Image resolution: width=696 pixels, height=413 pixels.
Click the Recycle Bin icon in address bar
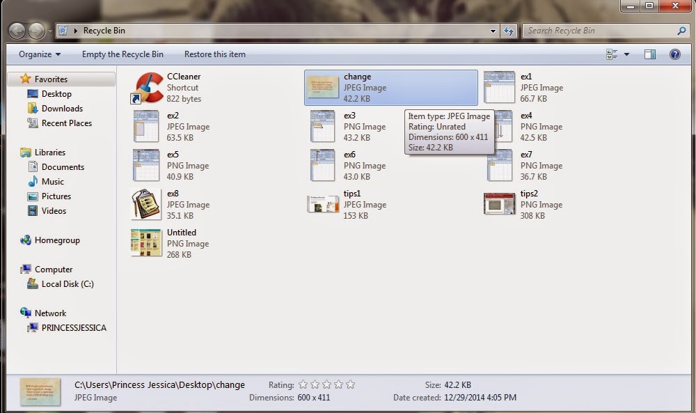click(63, 31)
